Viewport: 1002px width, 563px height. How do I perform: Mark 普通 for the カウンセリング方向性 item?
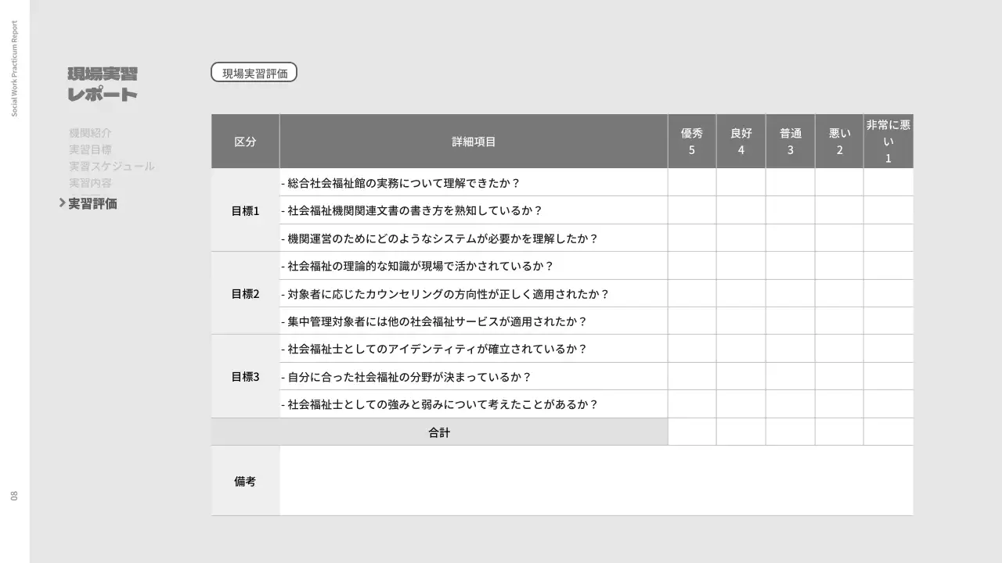click(790, 293)
